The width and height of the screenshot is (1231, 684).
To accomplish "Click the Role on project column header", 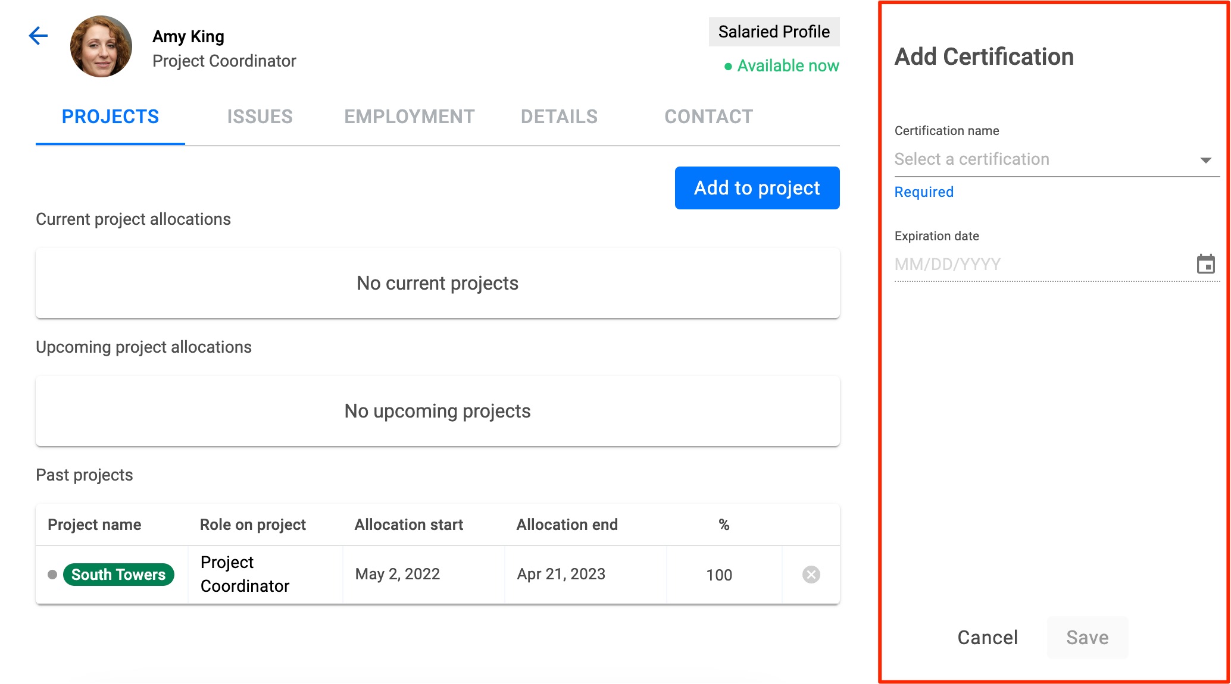I will click(x=253, y=525).
